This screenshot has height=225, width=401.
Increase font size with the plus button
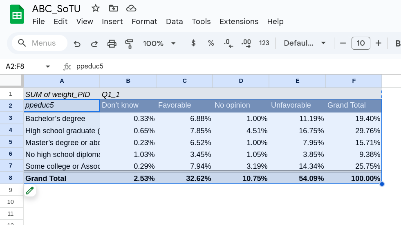tap(379, 43)
